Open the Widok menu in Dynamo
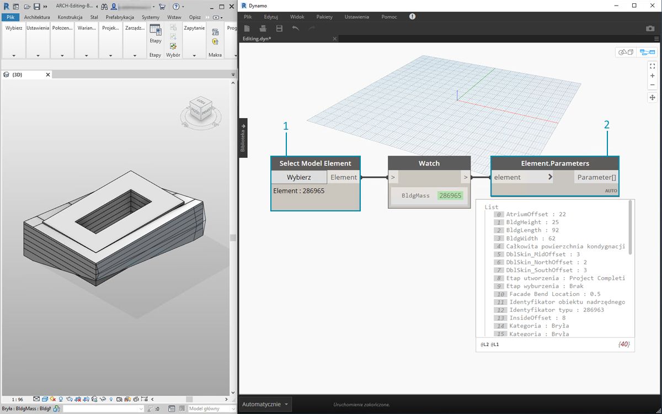This screenshot has width=662, height=414. (297, 17)
